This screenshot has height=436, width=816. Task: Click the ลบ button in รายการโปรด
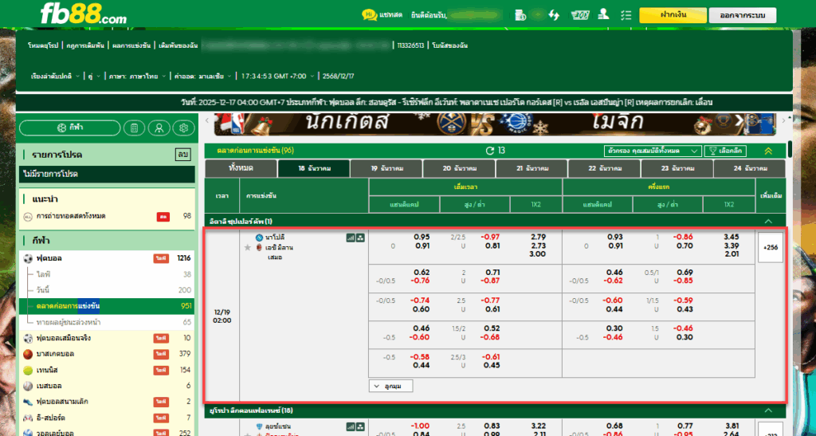[182, 155]
